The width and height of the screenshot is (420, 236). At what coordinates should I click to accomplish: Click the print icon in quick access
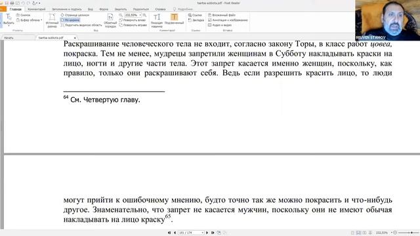(x=12, y=3)
